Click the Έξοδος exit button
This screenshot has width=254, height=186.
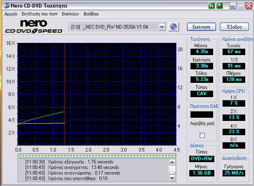234,27
